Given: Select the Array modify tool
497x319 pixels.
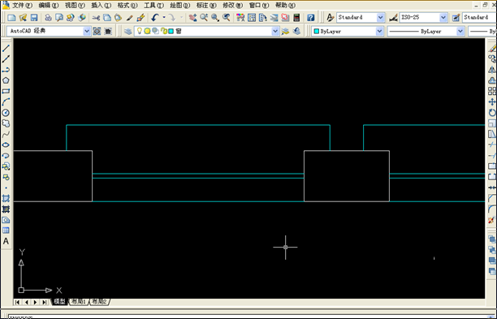Looking at the screenshot, I should tap(492, 91).
